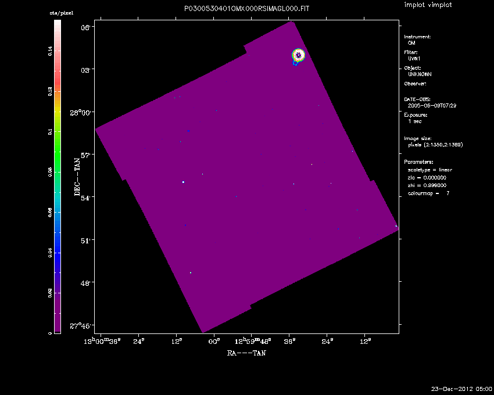Select the cyan source near declination 48'

click(191, 272)
